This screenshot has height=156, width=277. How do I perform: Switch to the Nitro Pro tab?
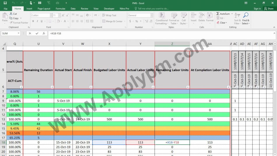click(125, 8)
